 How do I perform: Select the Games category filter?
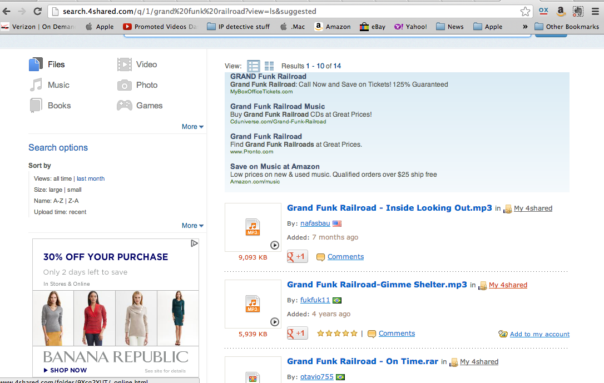148,105
